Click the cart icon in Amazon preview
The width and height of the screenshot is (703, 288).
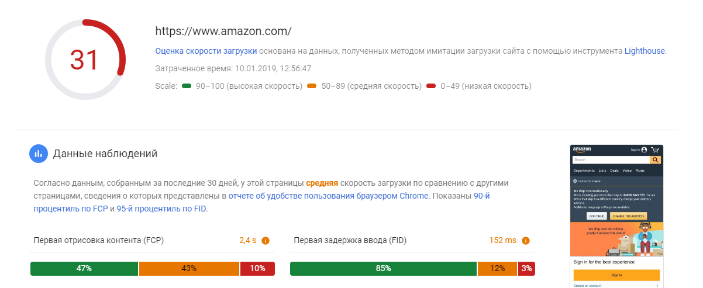pos(655,150)
